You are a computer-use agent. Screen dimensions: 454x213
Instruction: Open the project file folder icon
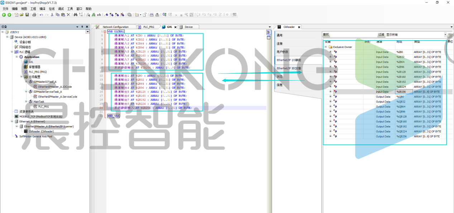21,15
